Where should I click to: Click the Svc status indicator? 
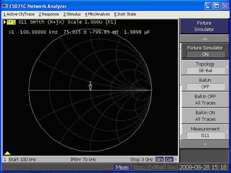tap(171, 167)
